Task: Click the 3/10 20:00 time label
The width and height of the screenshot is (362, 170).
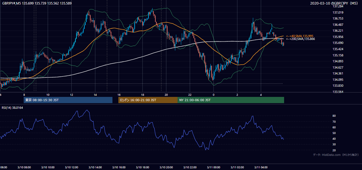Action: 167,167
